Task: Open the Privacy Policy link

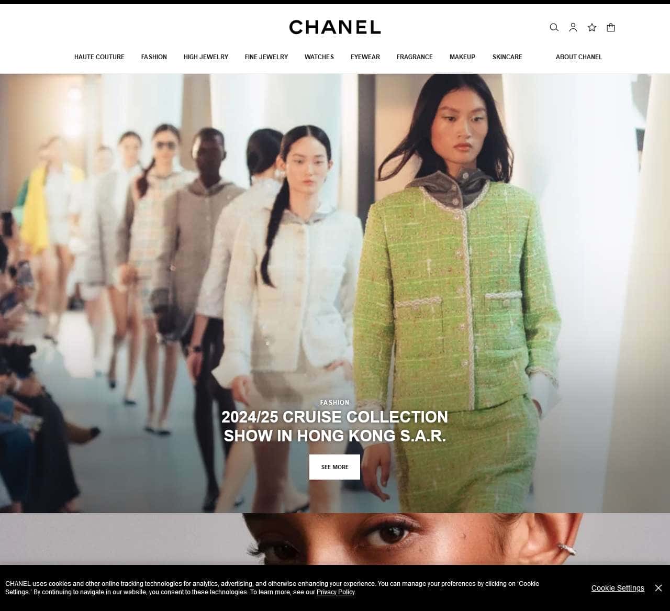Action: [336, 592]
